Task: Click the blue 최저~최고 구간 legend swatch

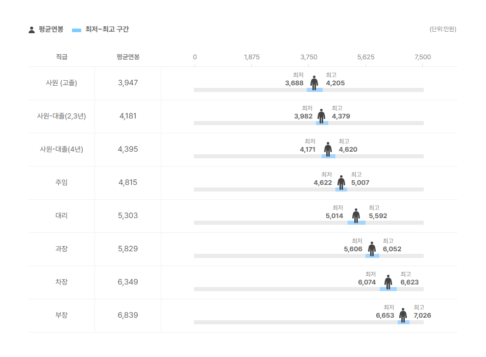Action: 77,30
